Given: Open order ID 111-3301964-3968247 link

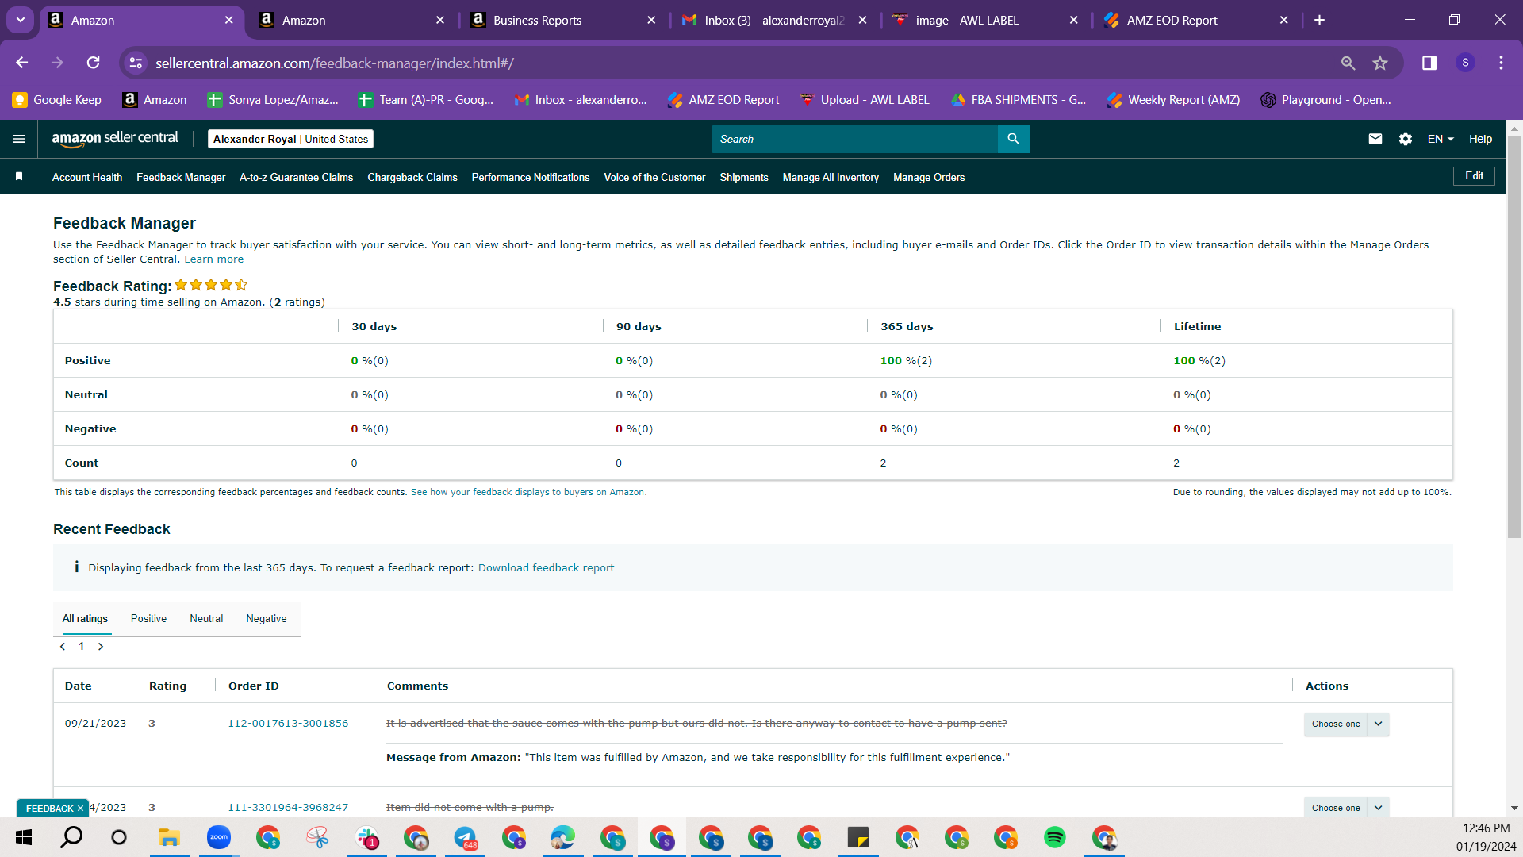Looking at the screenshot, I should point(288,808).
